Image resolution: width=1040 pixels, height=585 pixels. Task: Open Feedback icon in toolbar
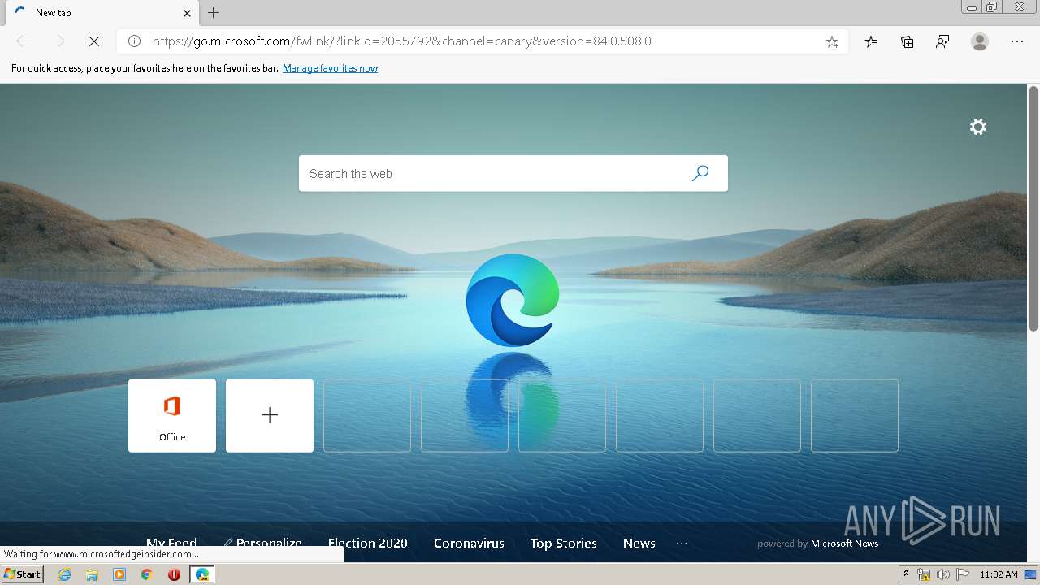click(x=942, y=41)
